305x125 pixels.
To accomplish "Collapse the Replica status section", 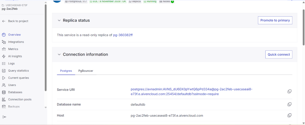I will 59,20.
